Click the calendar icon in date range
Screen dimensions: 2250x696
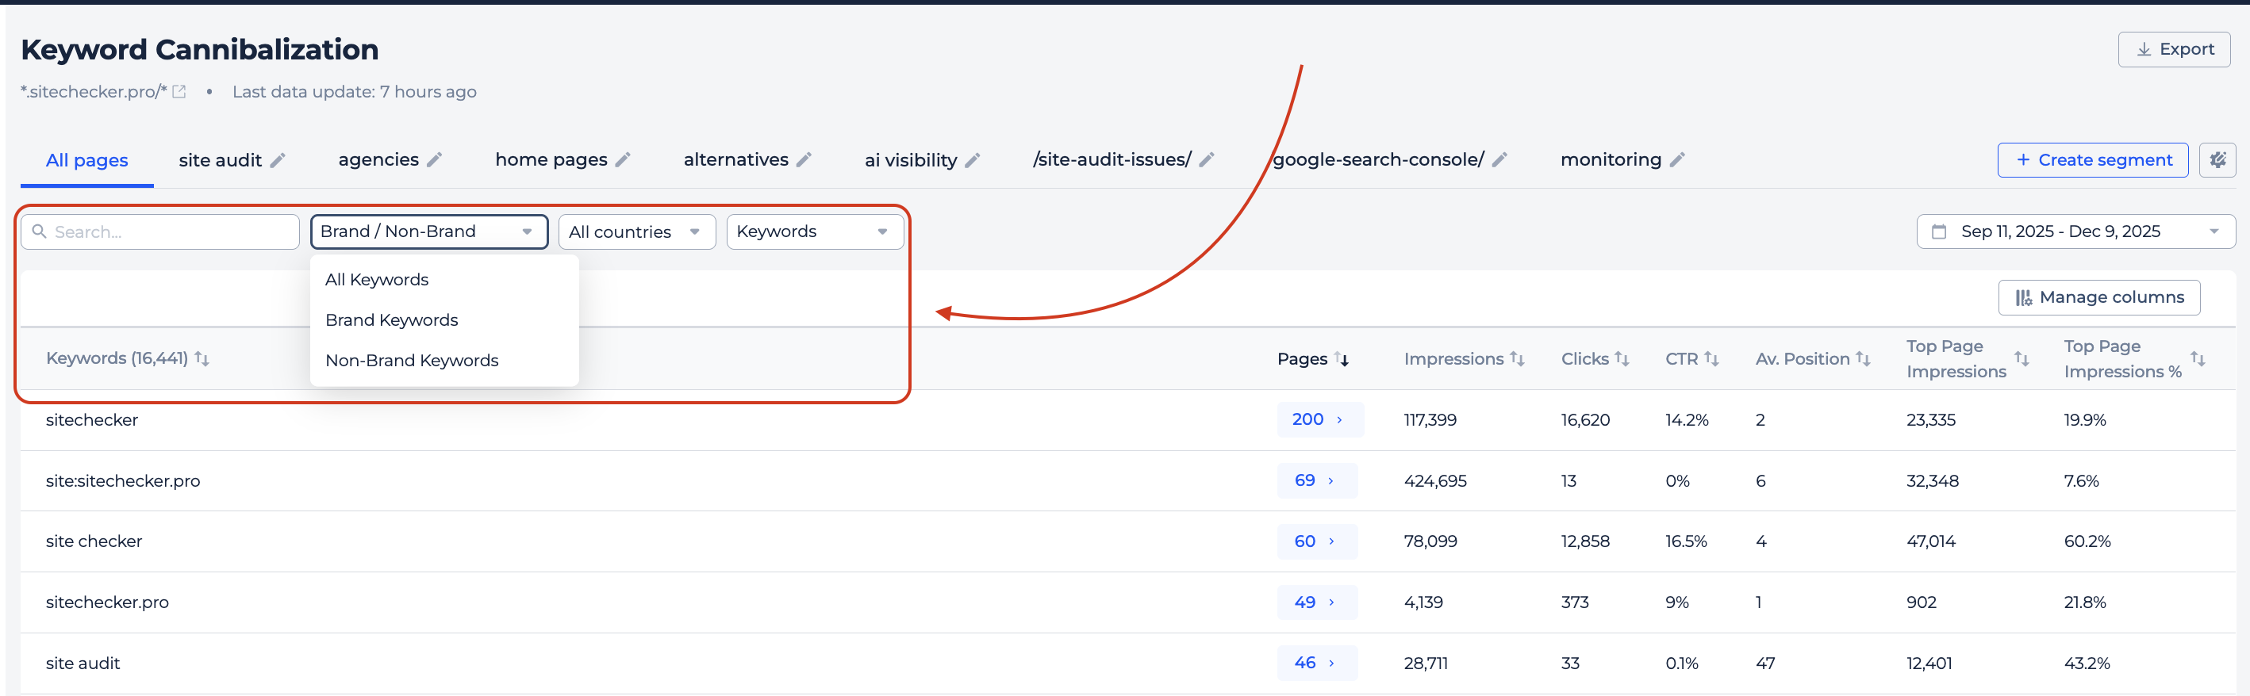coord(1939,232)
